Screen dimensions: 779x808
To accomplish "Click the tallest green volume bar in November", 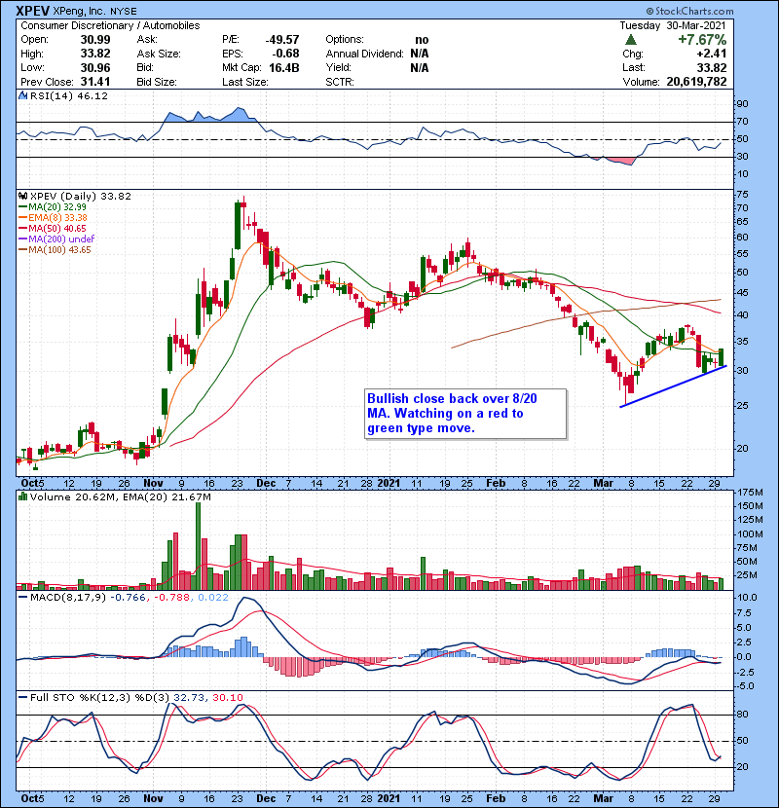I will pyautogui.click(x=199, y=546).
